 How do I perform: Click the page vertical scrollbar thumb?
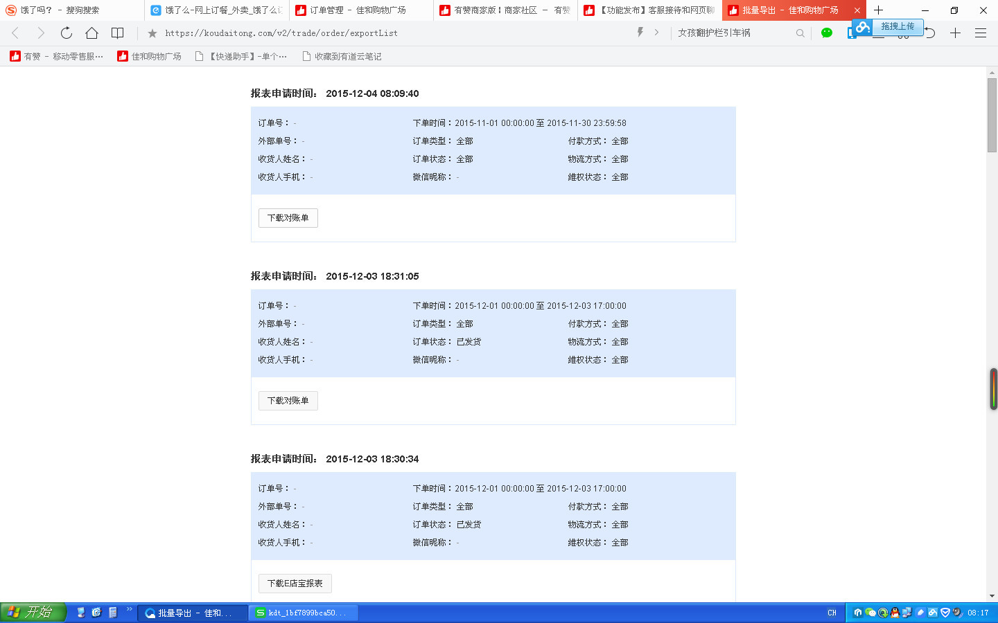click(x=992, y=115)
